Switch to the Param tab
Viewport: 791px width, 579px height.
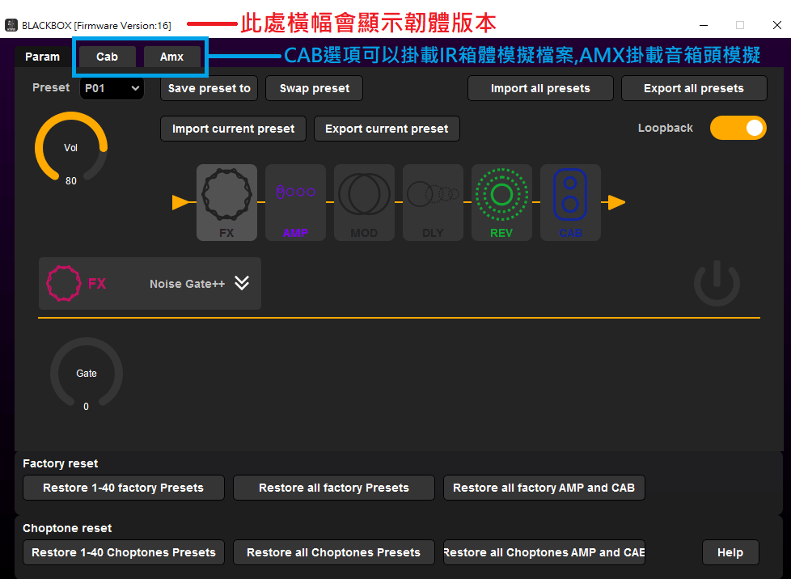pyautogui.click(x=42, y=57)
